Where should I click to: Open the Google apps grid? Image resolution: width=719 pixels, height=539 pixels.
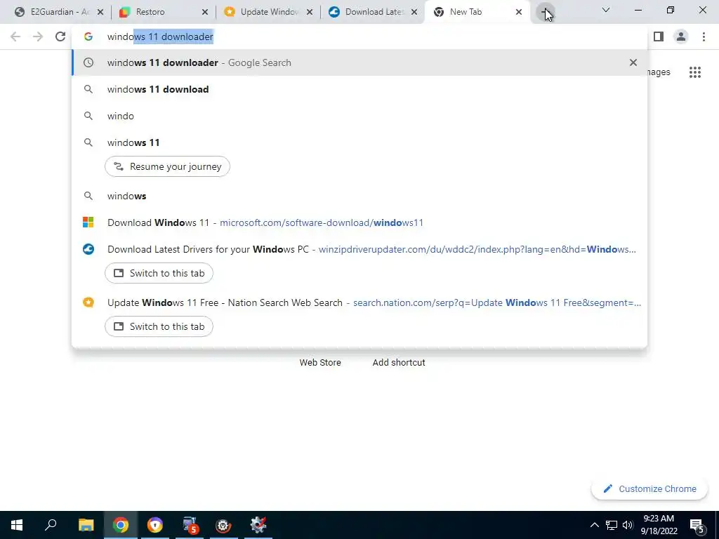[x=694, y=72]
